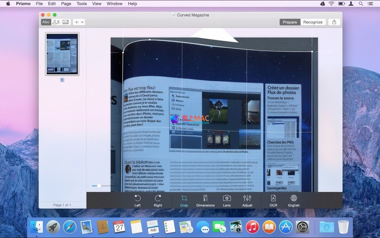Click the zoom slider handle
The width and height of the screenshot is (380, 238).
pyautogui.click(x=99, y=186)
